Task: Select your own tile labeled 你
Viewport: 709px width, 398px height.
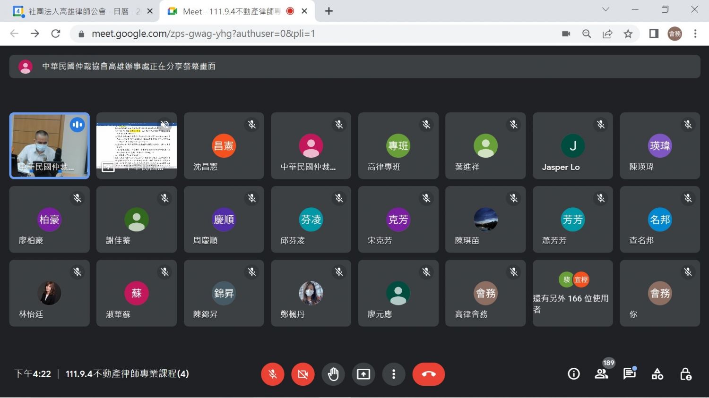Action: pos(660,293)
